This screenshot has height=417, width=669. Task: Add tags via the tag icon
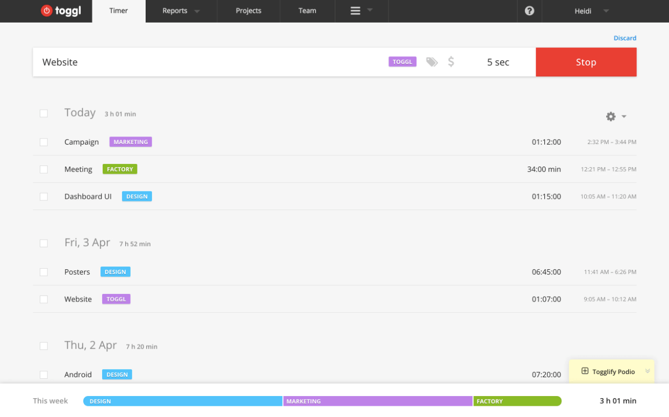pyautogui.click(x=432, y=62)
